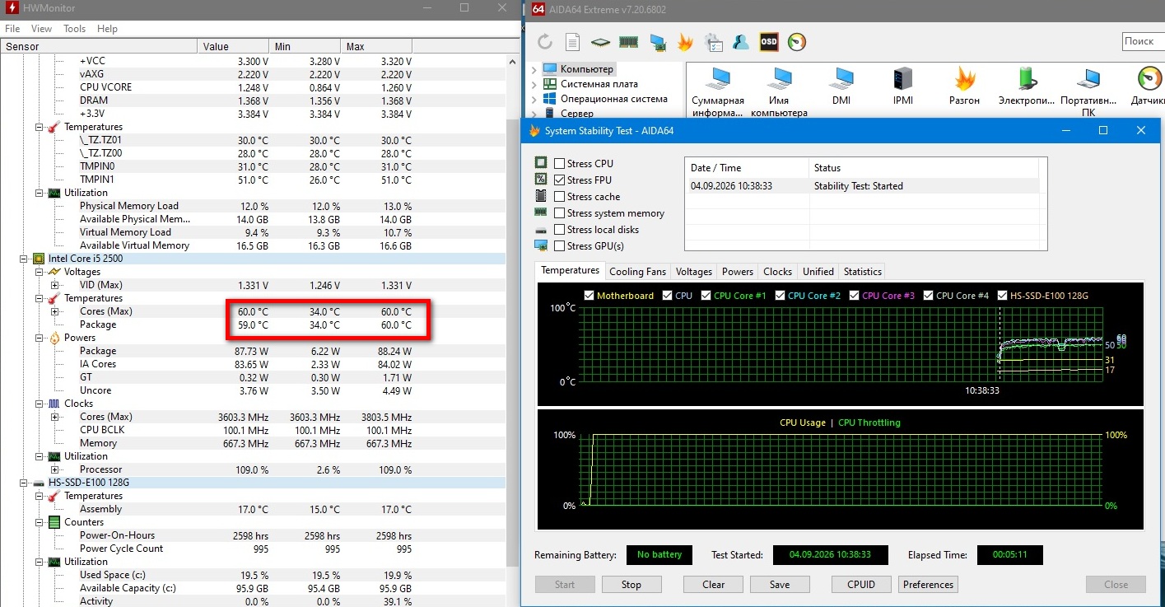Open the OSD panel toolbar icon
1165x607 pixels.
point(768,41)
